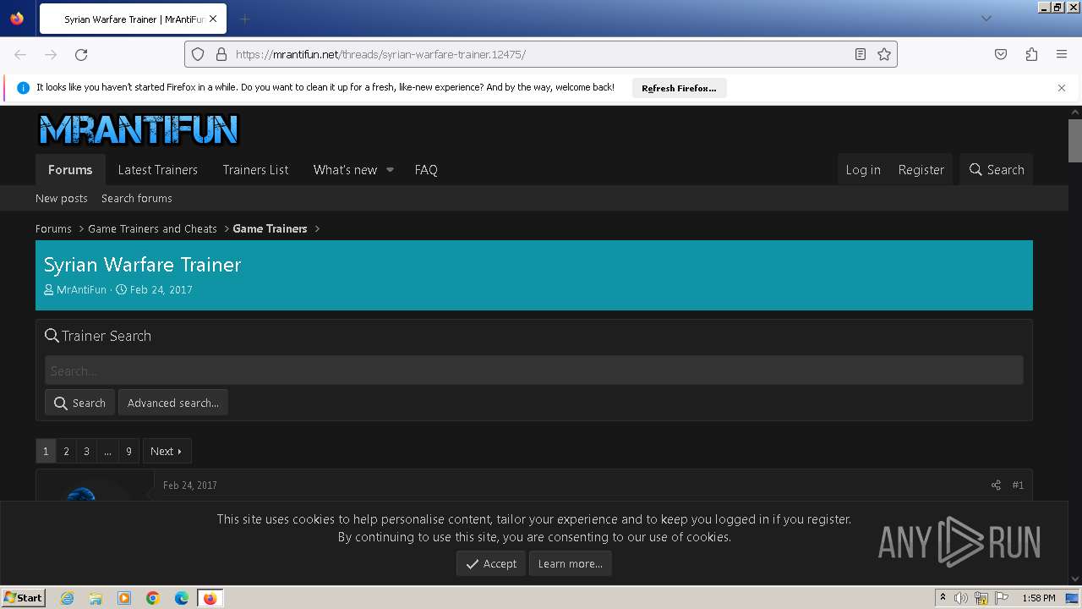Open the Search forums sub-navigation link

[137, 198]
